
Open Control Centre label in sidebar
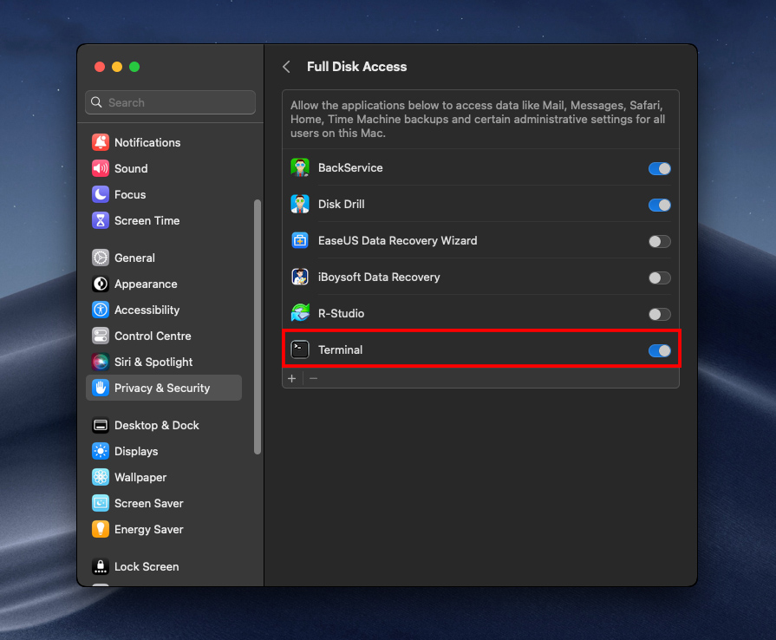pyautogui.click(x=153, y=336)
